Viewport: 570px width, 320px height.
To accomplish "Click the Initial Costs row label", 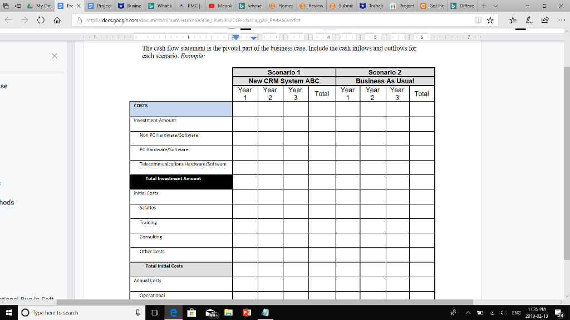I will 146,193.
